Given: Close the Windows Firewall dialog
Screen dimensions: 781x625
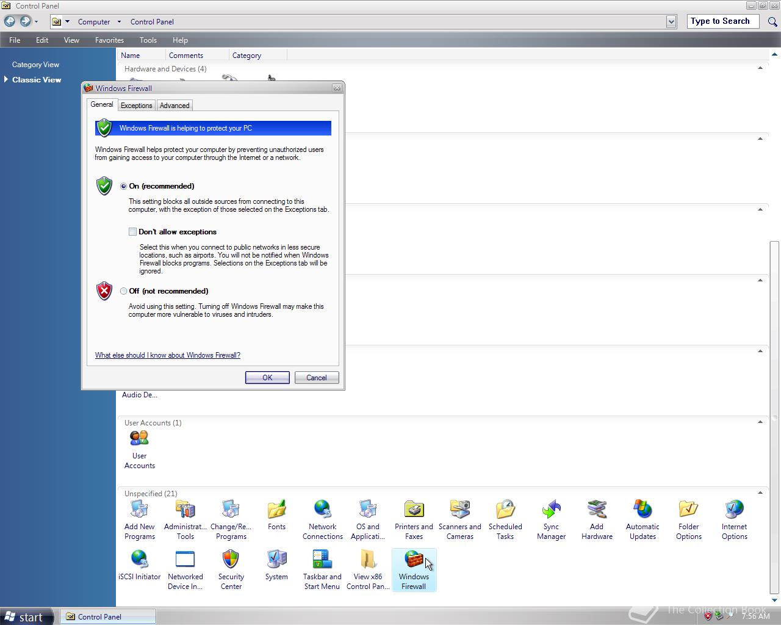Looking at the screenshot, I should (x=337, y=89).
